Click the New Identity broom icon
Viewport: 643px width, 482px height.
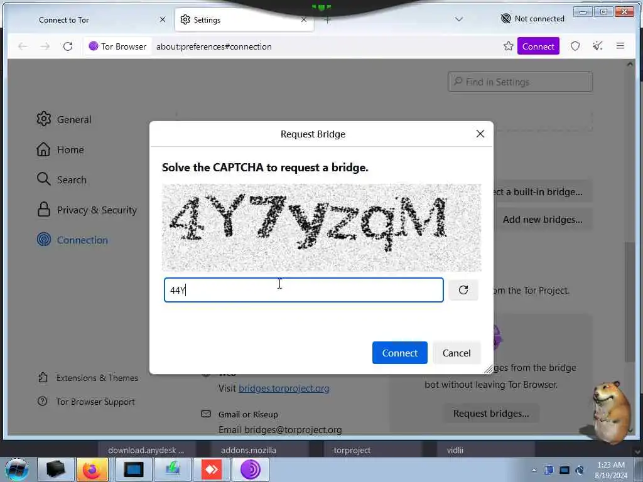[598, 46]
